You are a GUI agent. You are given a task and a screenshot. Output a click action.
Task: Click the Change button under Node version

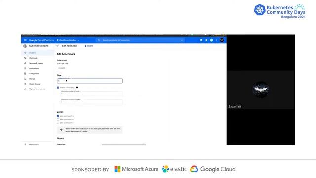(62, 68)
